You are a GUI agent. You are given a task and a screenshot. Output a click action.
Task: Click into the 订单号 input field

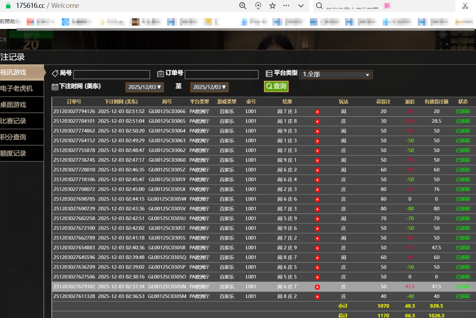pyautogui.click(x=221, y=74)
